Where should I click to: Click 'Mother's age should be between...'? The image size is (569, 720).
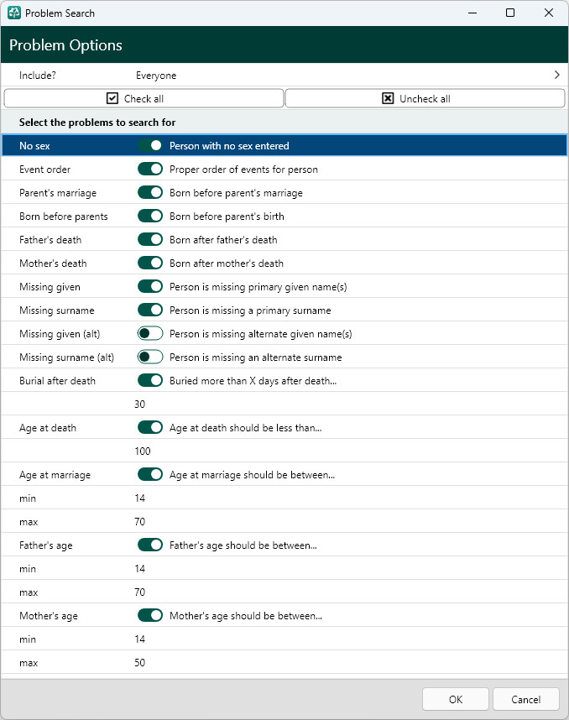(x=246, y=616)
